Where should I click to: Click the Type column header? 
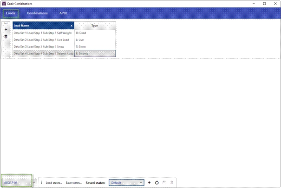click(95, 26)
